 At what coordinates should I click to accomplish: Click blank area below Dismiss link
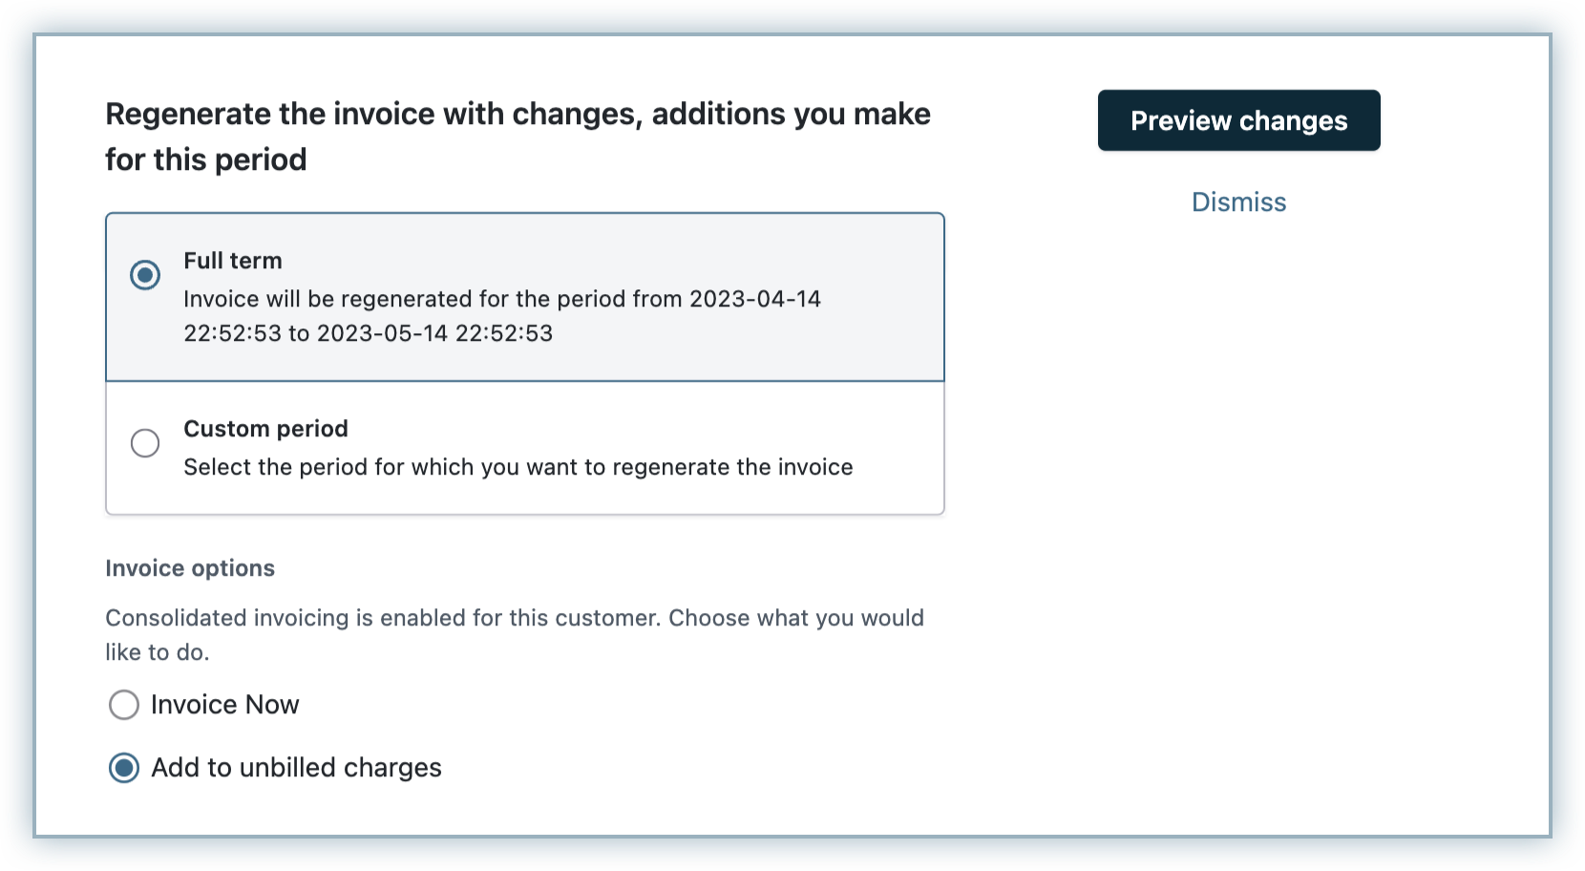(1238, 430)
